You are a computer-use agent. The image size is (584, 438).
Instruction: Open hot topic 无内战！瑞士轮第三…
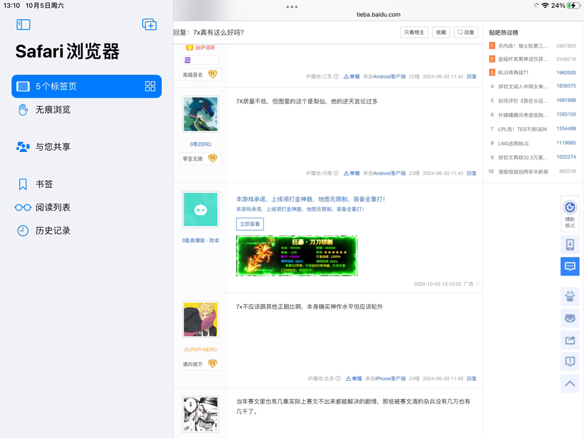pyautogui.click(x=523, y=46)
